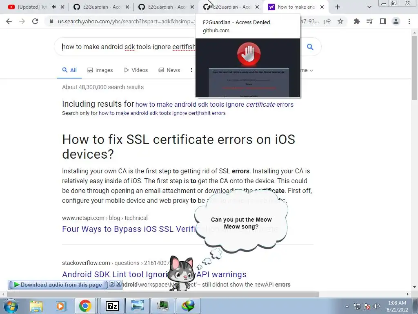Open the media control icon in the toolbar
This screenshot has height=314, width=418.
(x=369, y=21)
